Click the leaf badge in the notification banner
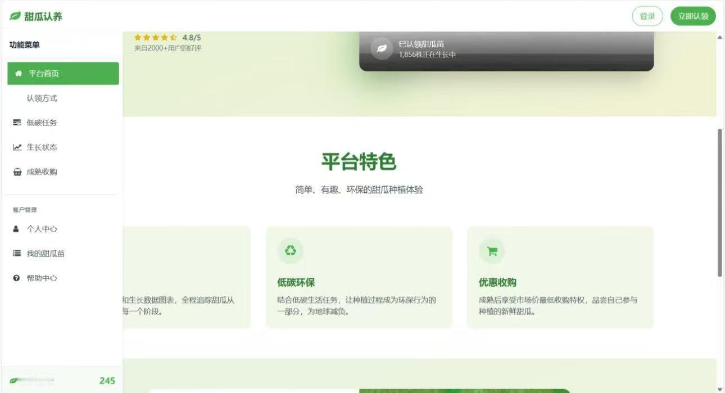Screen dimensions: 725x393 (382, 49)
